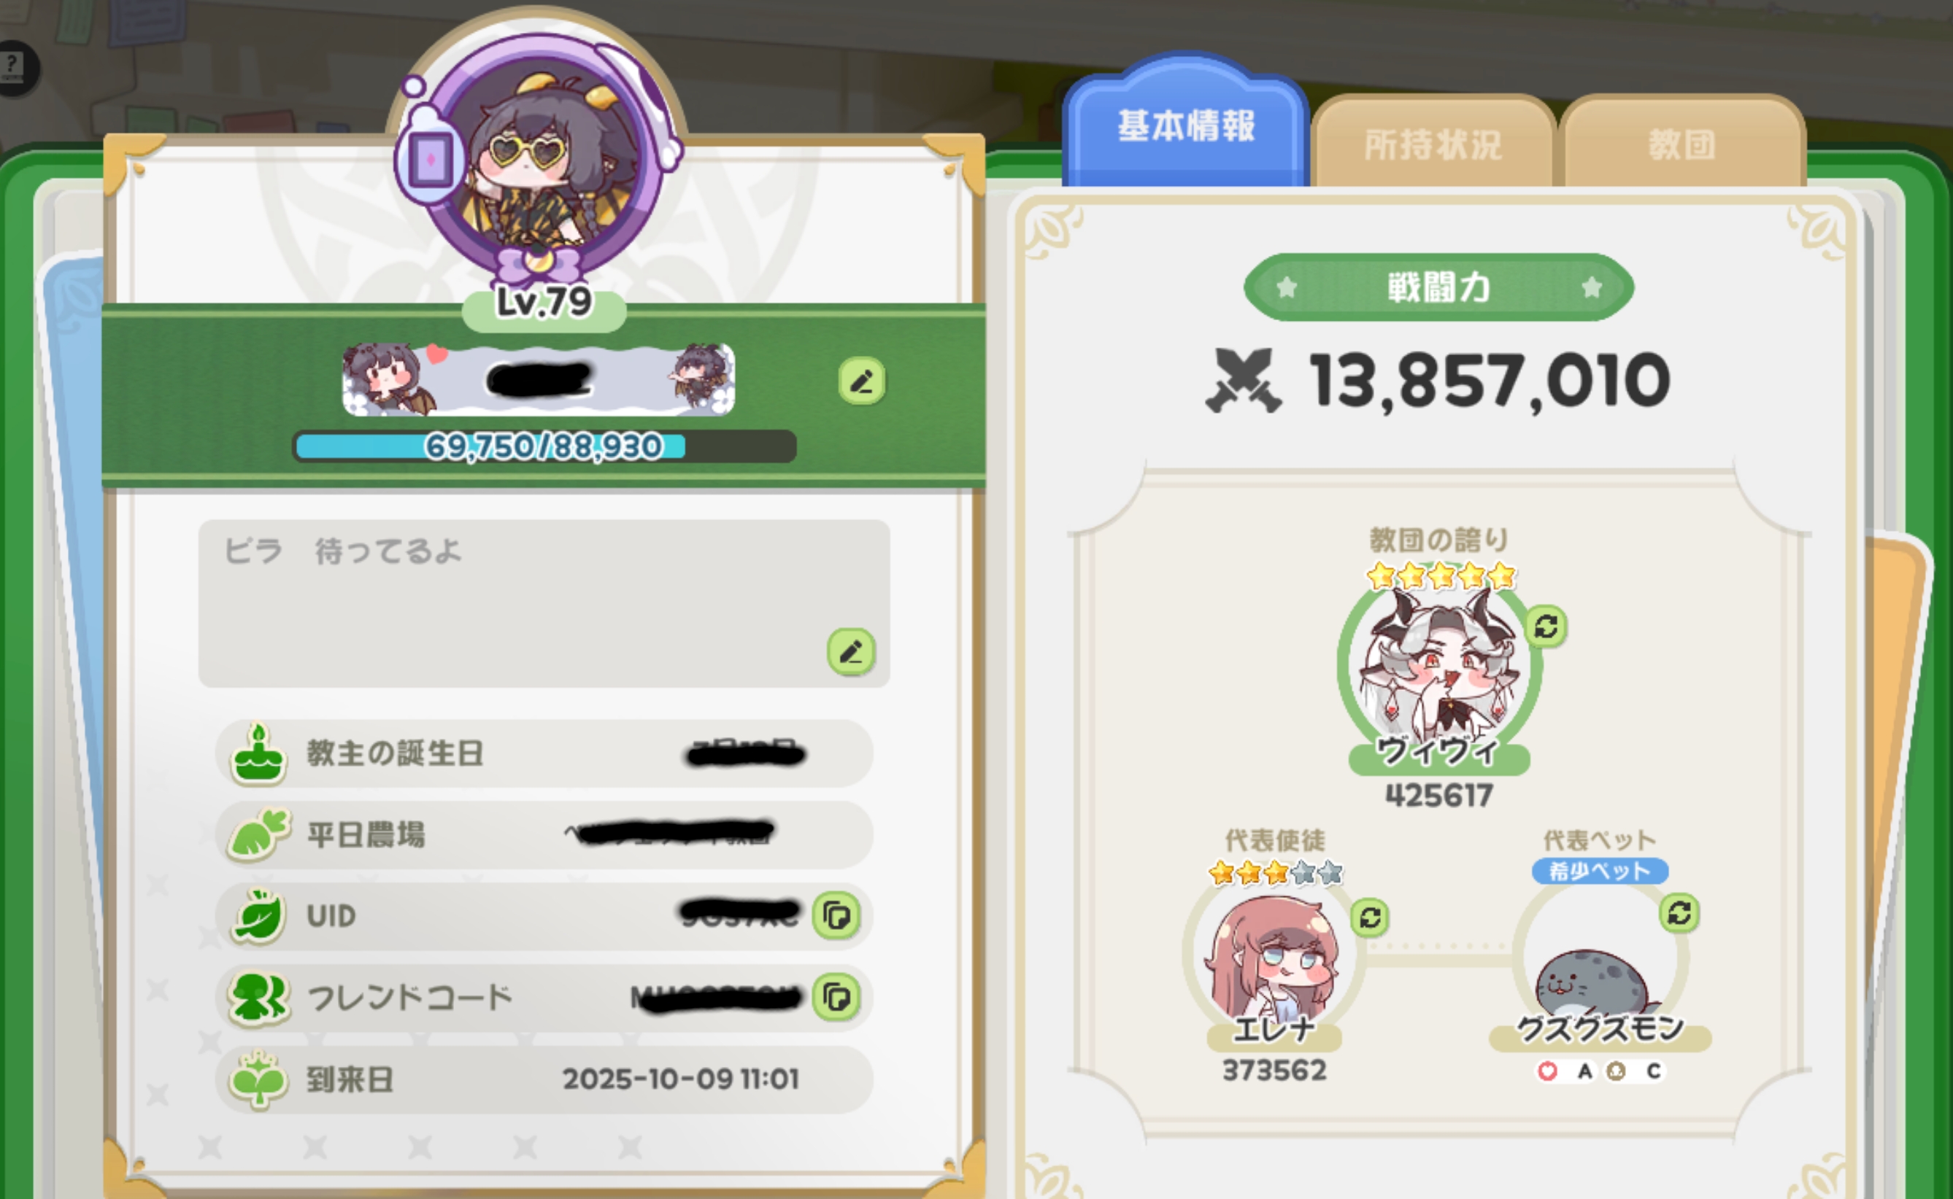Image resolution: width=1953 pixels, height=1199 pixels.
Task: Click the 平日農場 row
Action: 544,835
